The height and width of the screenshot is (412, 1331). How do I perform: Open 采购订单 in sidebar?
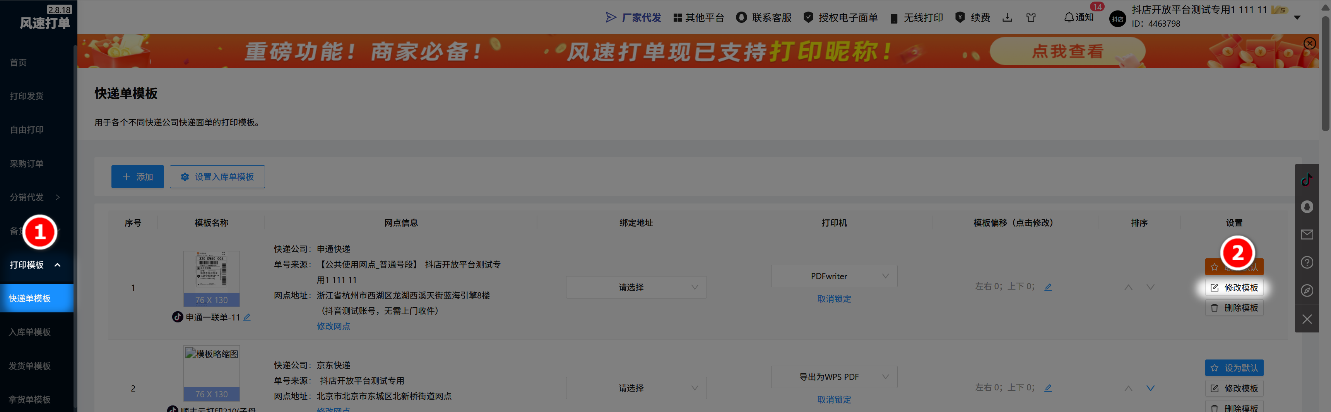[x=27, y=163]
